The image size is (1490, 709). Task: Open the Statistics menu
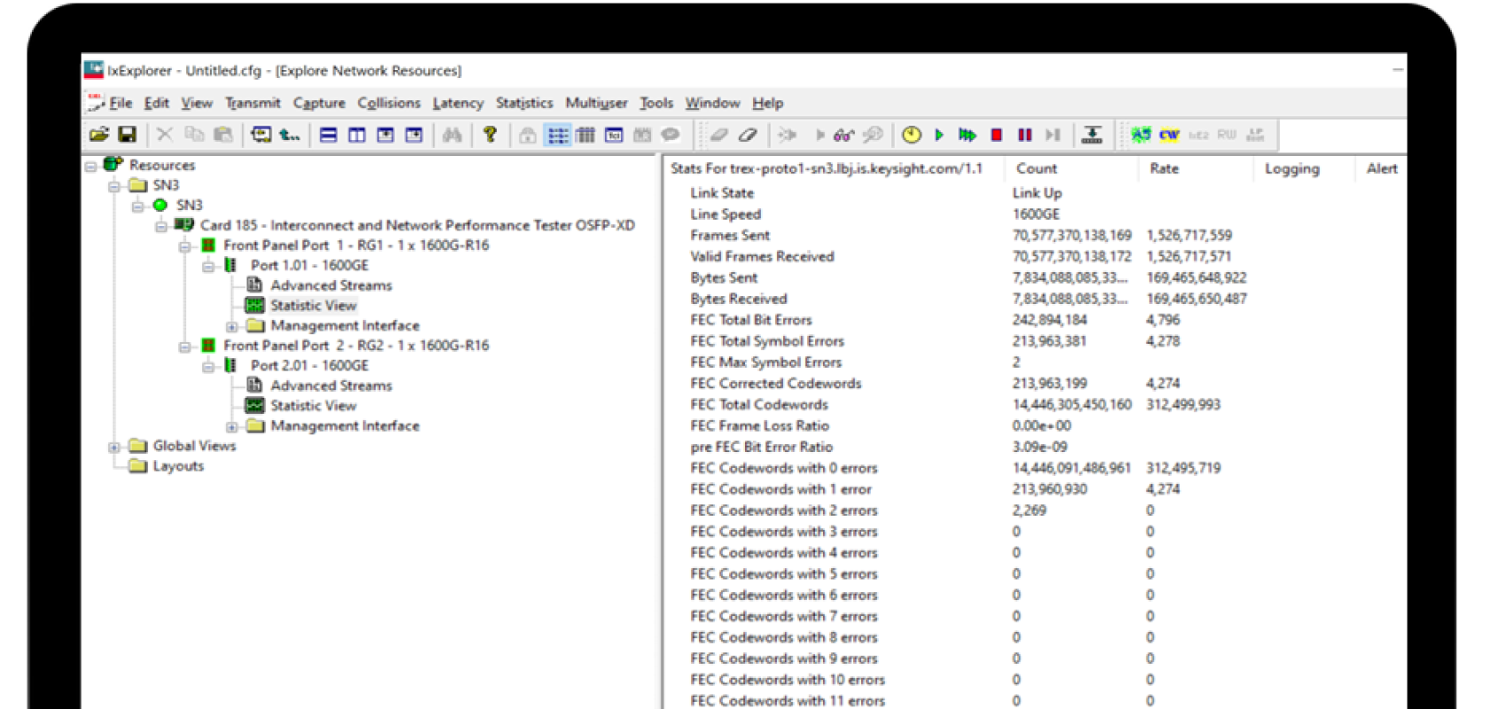click(524, 103)
